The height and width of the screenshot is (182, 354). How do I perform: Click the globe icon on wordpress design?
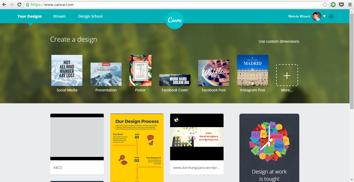[176, 120]
